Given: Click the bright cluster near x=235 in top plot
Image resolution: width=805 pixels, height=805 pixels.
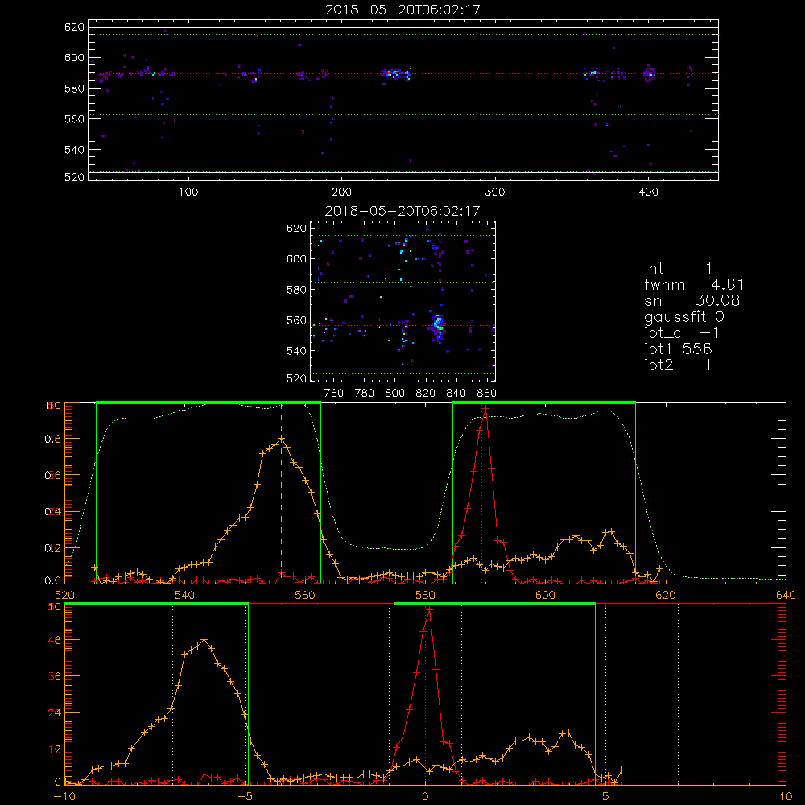Looking at the screenshot, I should point(396,74).
